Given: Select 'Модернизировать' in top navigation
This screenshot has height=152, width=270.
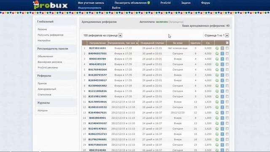Looking at the screenshot, I should (89, 8).
